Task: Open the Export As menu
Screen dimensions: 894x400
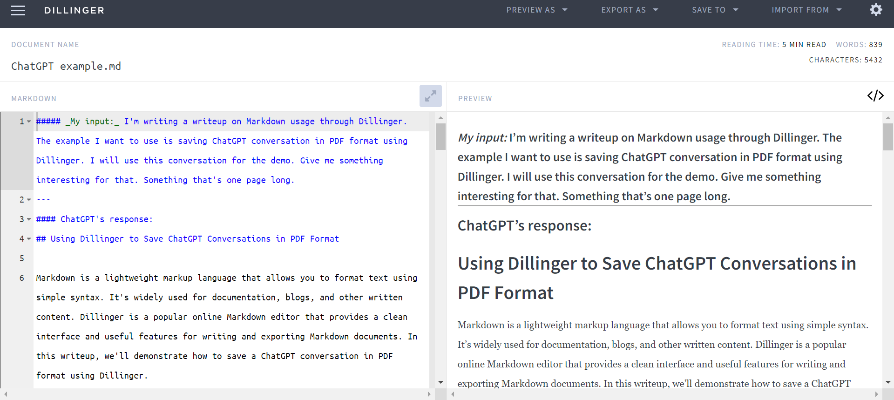Action: 630,10
